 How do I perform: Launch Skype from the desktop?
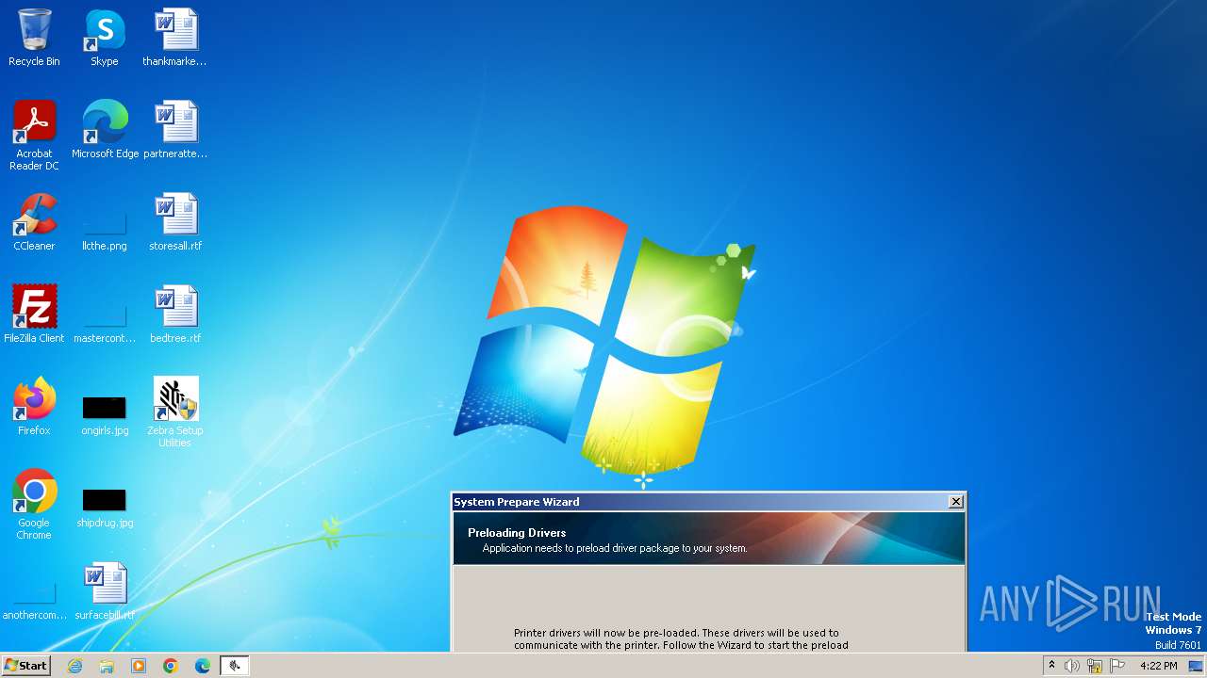click(105, 38)
